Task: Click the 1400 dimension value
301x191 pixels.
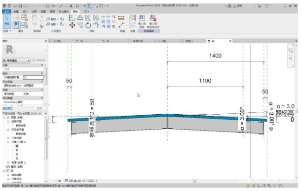Action: [215, 56]
